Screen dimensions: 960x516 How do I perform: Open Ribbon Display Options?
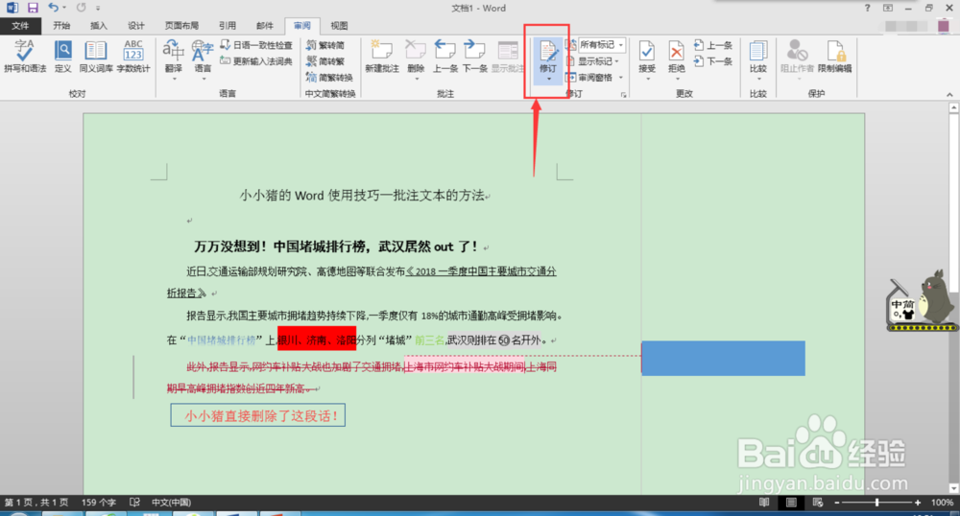click(x=888, y=8)
